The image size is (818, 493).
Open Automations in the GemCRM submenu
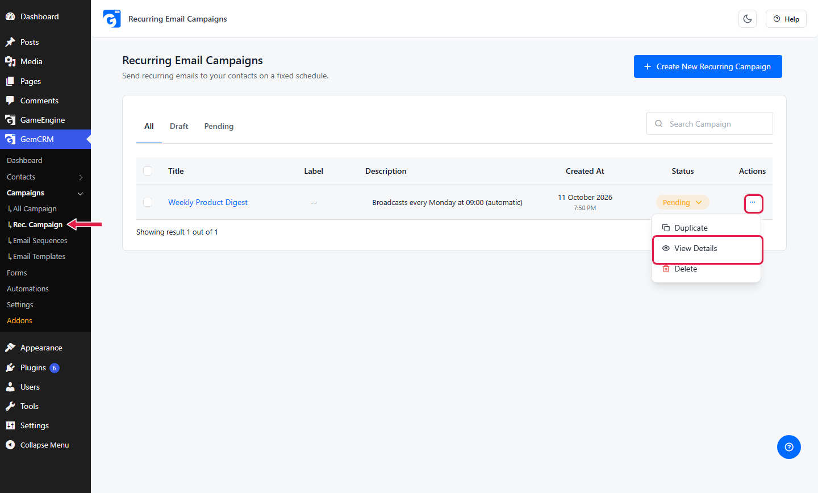pyautogui.click(x=28, y=289)
